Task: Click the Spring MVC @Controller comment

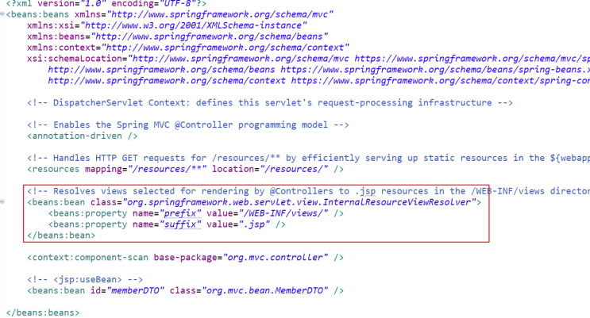Action: (187, 125)
